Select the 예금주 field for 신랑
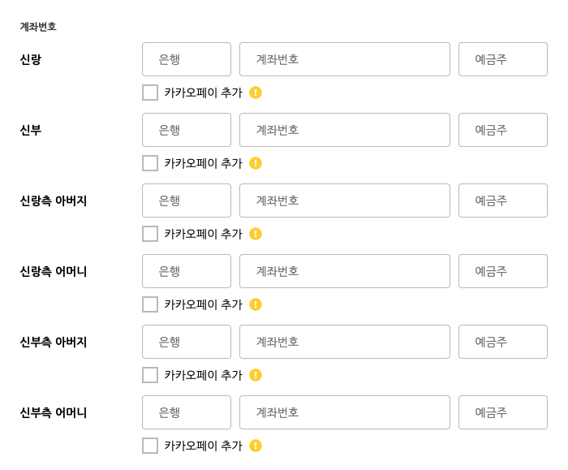The width and height of the screenshot is (568, 470). pos(503,59)
